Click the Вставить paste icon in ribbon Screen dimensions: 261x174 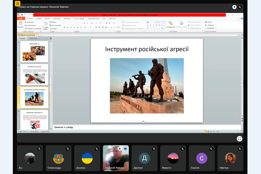point(20,24)
